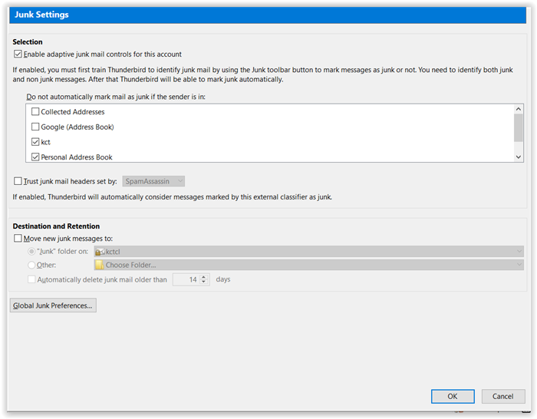Click the 14 days input field
Screen dimensions: 537x419
[x=186, y=279]
